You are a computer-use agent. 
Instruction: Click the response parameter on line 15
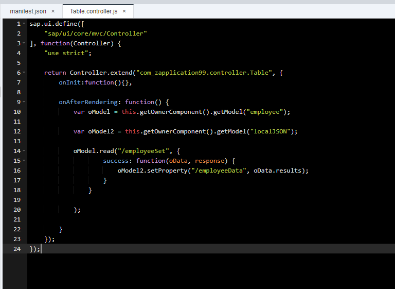pyautogui.click(x=210, y=161)
